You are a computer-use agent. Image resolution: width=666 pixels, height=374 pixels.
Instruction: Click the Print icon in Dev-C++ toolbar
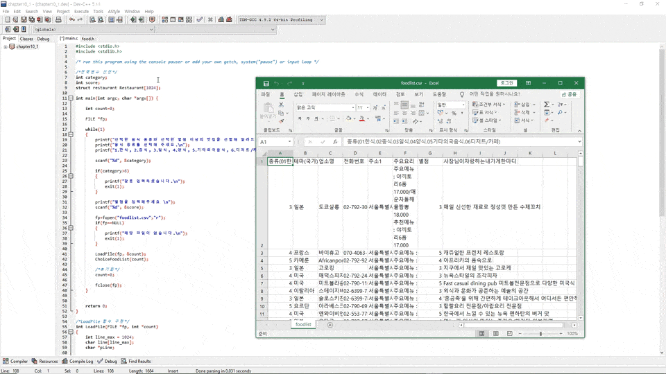click(x=58, y=19)
